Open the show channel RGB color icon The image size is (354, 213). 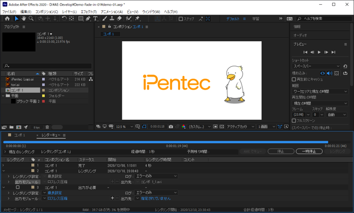click(184, 127)
